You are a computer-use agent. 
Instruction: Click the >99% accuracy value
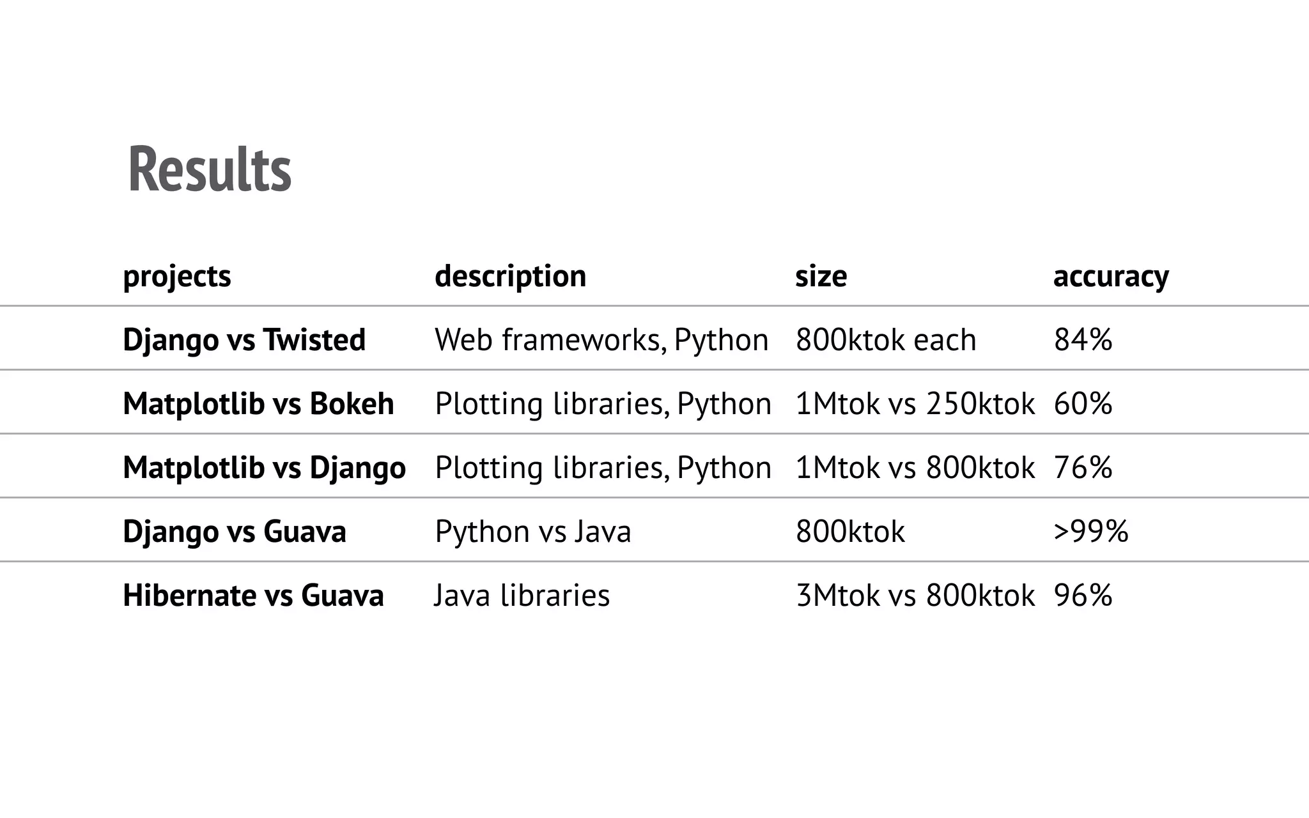(1091, 531)
